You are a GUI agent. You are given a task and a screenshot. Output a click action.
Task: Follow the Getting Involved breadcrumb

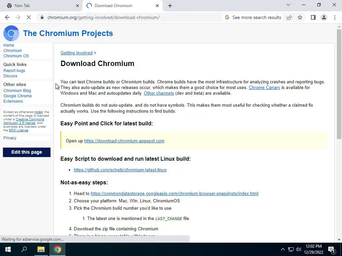click(76, 53)
